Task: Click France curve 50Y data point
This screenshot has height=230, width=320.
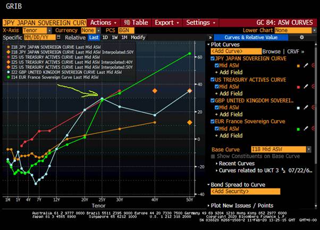Action: [190, 54]
